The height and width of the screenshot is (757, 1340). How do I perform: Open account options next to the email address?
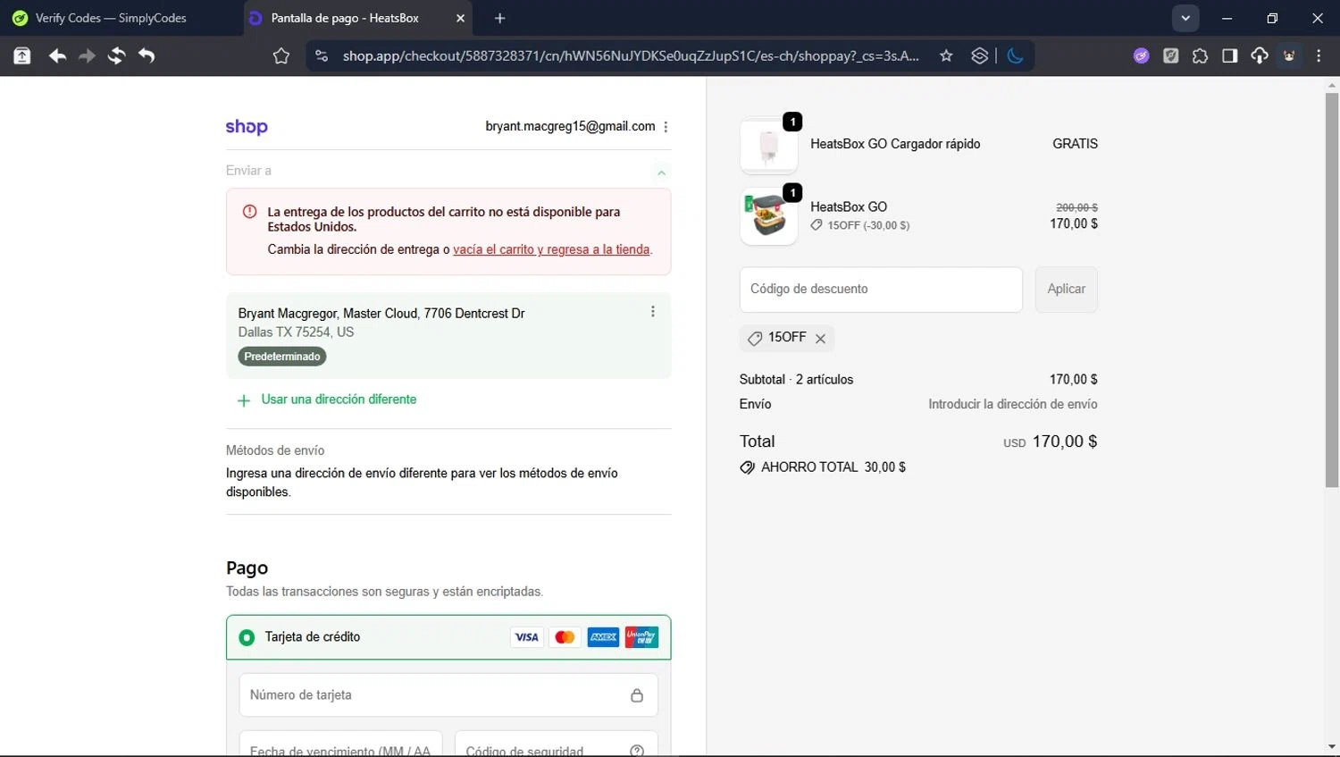(666, 127)
